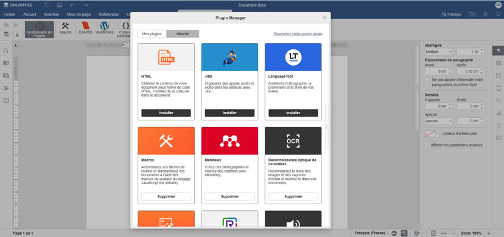
Task: Click the Plugin Manager vertical scrollbar
Action: pos(327,126)
